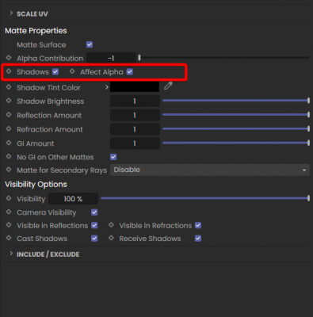Adjust the Reflection Amount slider
Image resolution: width=313 pixels, height=317 pixels.
[236, 115]
